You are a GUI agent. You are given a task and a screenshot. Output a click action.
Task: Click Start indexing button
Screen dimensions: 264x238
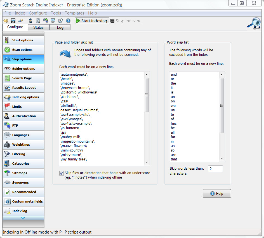pos(92,21)
